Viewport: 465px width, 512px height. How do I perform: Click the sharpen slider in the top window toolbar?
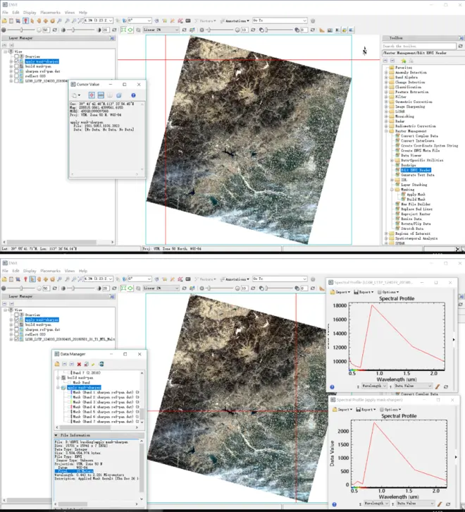tap(220, 30)
